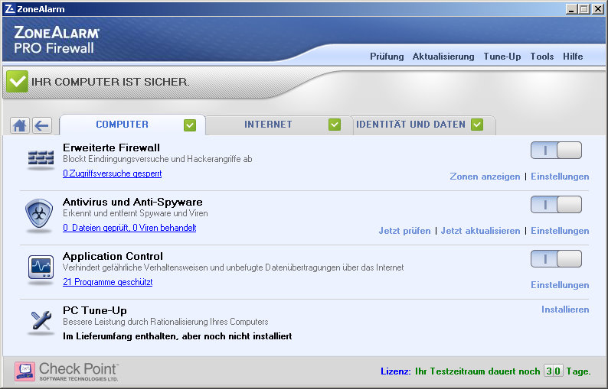Click Installieren for PC Tune-Up
608x389 pixels.
(565, 310)
